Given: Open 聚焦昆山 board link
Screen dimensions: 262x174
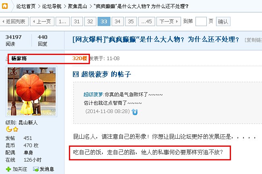Looking at the screenshot, I should 77,6.
